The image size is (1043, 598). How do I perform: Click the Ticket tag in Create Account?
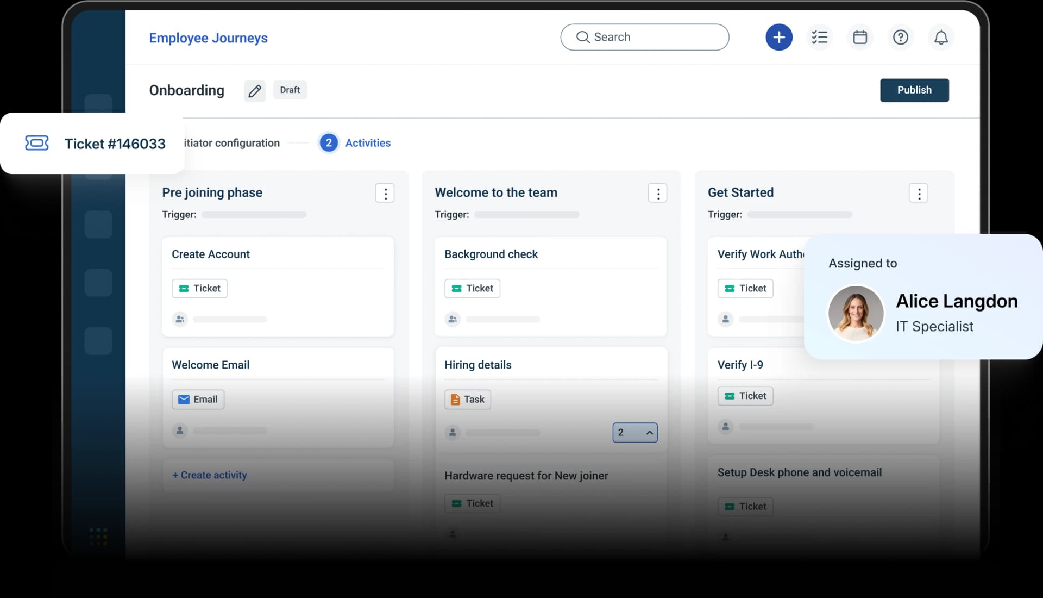coord(199,288)
